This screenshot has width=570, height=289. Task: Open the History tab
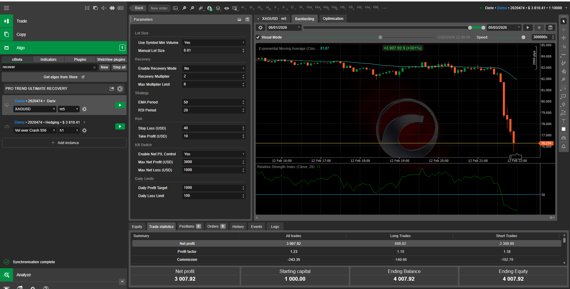click(x=238, y=227)
